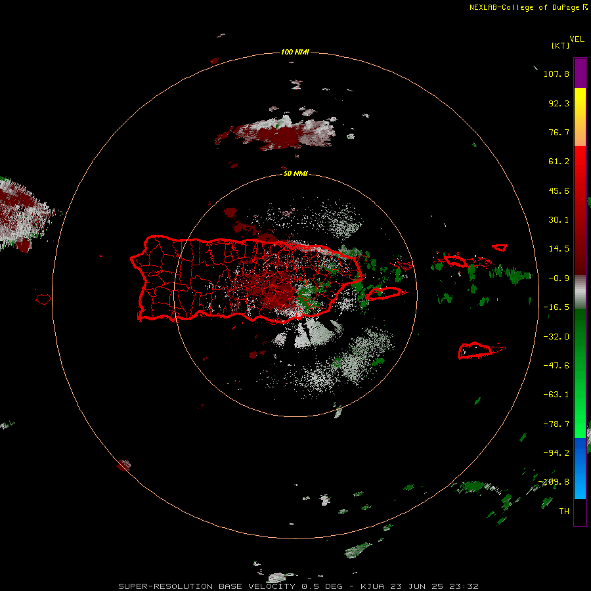The height and width of the screenshot is (591, 591).
Task: Click the 61.2 velocity scale value
Action: click(559, 162)
